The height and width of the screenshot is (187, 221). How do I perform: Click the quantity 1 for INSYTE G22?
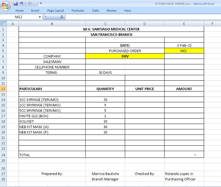(105, 116)
